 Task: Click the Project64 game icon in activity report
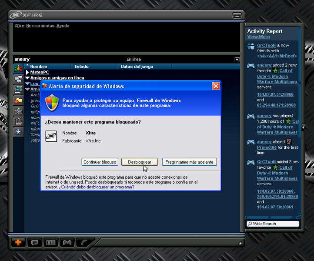(289, 142)
